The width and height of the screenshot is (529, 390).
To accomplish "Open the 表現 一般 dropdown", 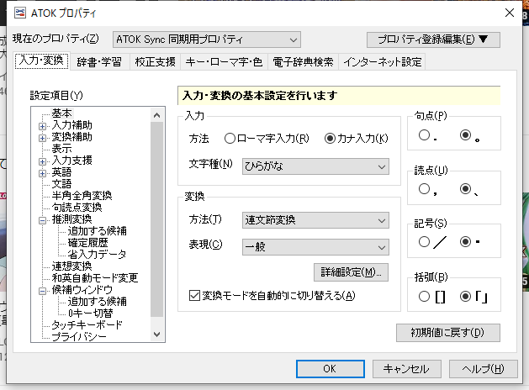I will pos(315,247).
